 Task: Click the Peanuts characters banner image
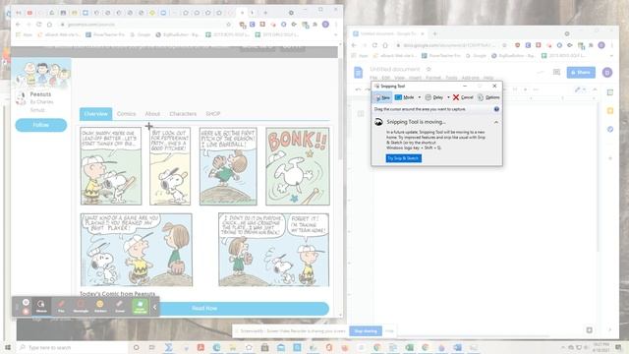pyautogui.click(x=41, y=74)
